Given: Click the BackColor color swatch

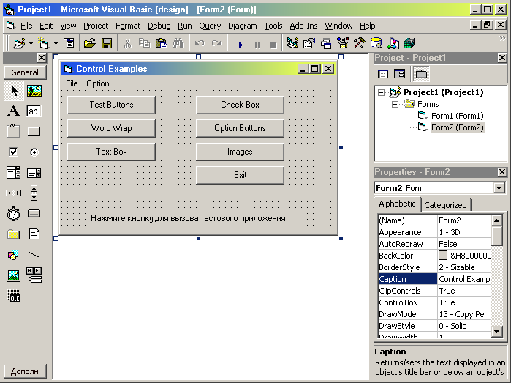Looking at the screenshot, I should point(443,256).
